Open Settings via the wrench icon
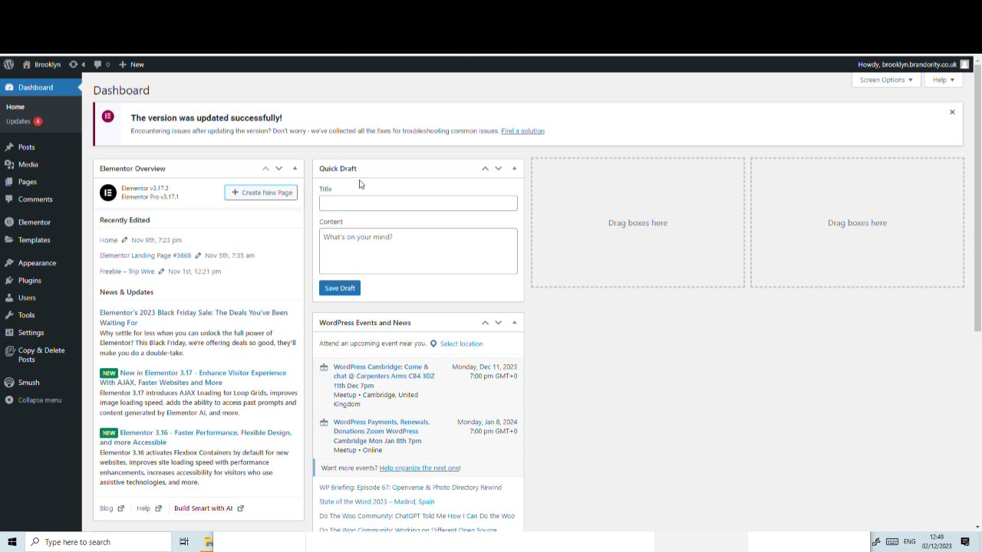Viewport: 982px width, 552px height. click(x=10, y=332)
